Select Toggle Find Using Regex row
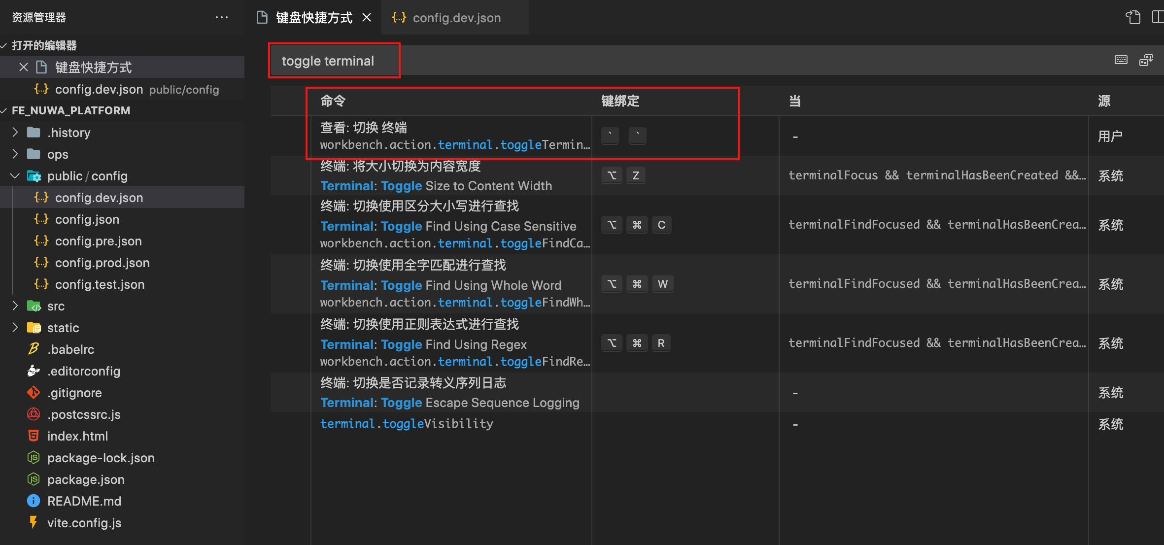This screenshot has height=545, width=1164. pos(718,343)
